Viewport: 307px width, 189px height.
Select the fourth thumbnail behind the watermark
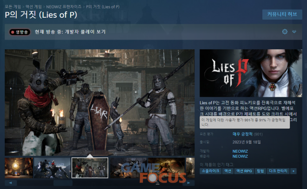click(x=128, y=168)
